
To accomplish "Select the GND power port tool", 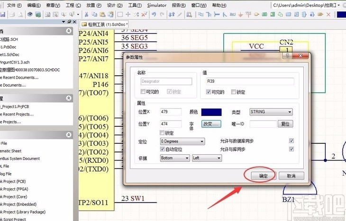I will [x=240, y=15].
